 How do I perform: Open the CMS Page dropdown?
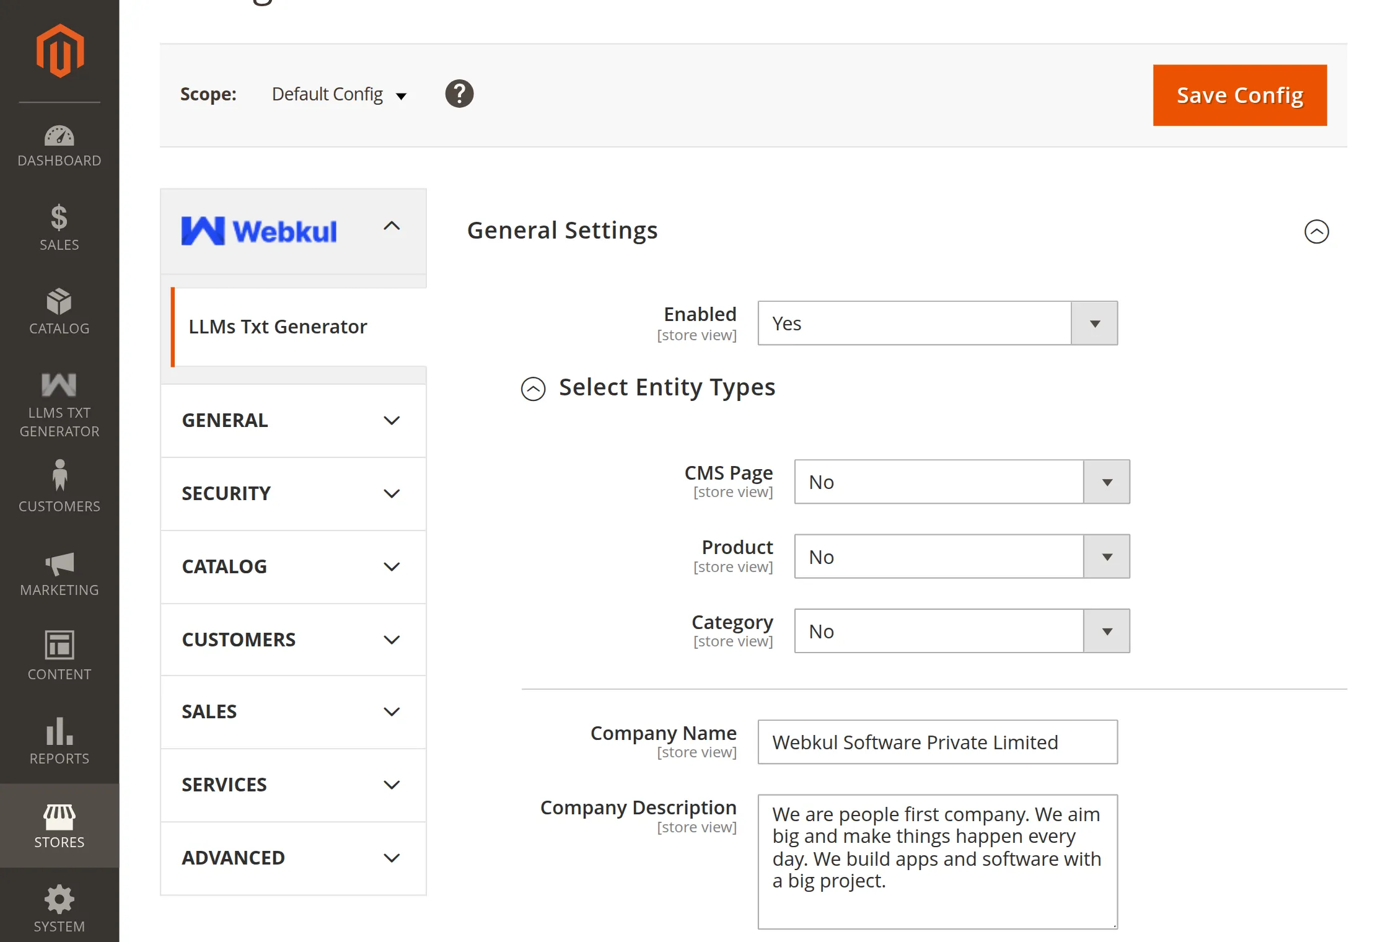tap(962, 482)
